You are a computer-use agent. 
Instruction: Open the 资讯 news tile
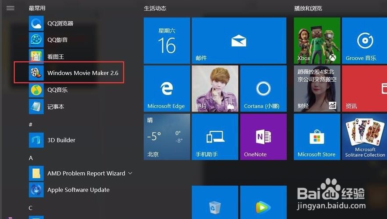tap(365, 89)
